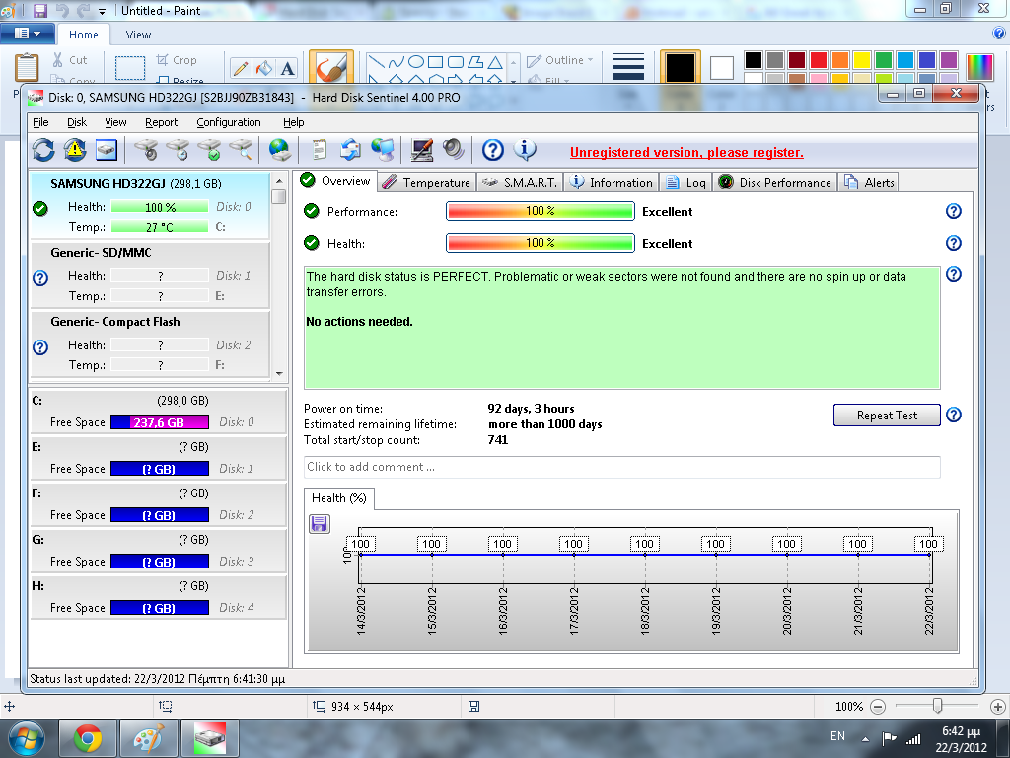Click the disk with magnifying glass icon
This screenshot has width=1010, height=758.
click(241, 150)
